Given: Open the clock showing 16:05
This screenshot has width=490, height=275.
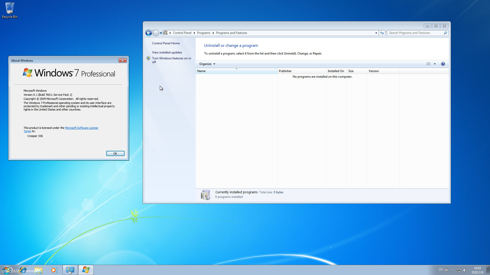Looking at the screenshot, I should pos(477,270).
